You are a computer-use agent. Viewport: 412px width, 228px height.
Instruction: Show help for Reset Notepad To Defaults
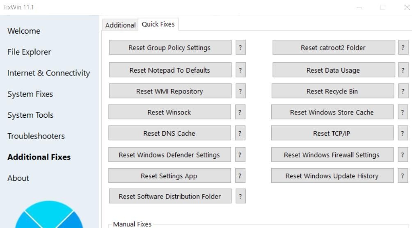pyautogui.click(x=240, y=70)
